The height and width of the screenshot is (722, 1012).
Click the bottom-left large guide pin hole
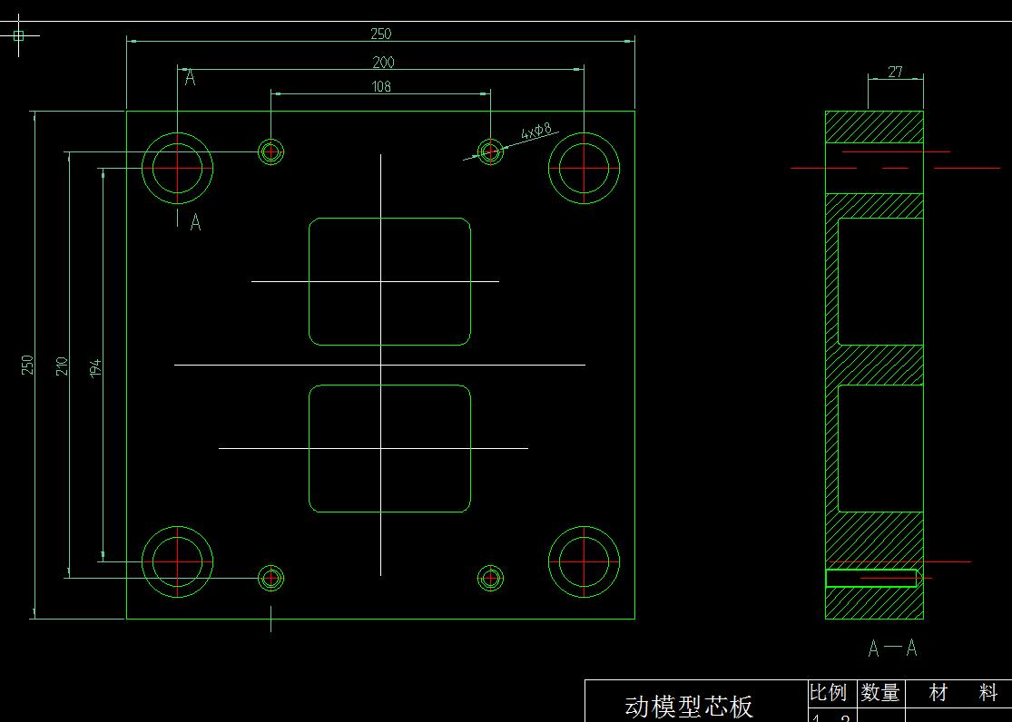(x=178, y=561)
